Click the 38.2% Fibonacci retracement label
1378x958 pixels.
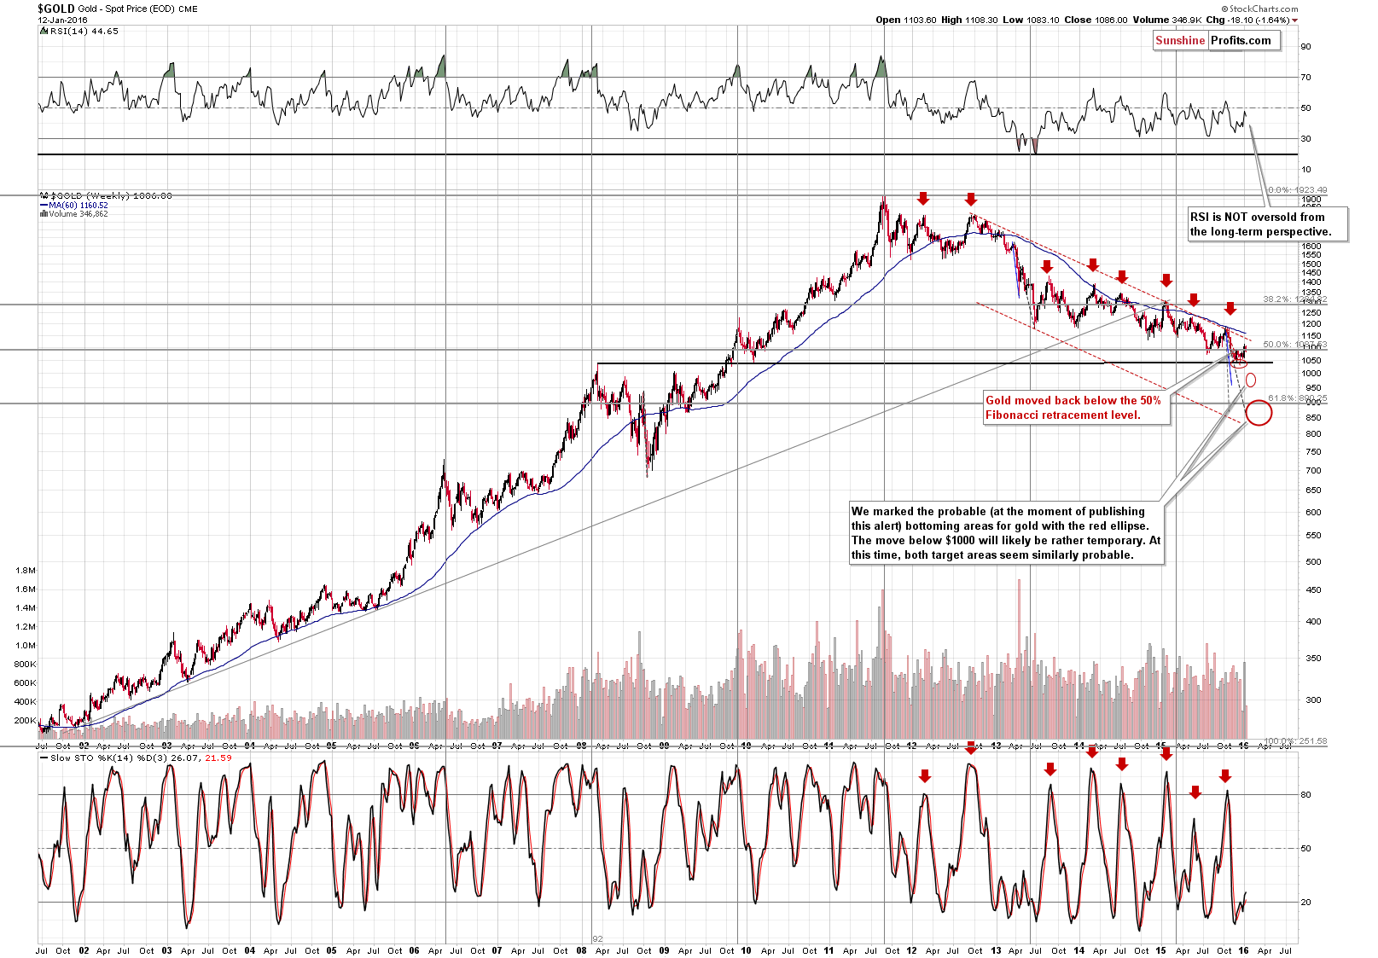tap(1295, 299)
